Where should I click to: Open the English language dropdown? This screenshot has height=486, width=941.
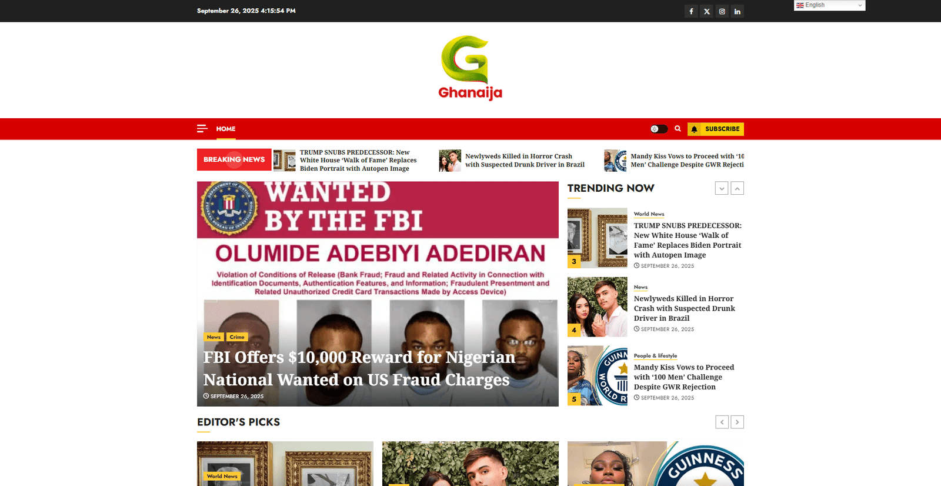point(829,5)
